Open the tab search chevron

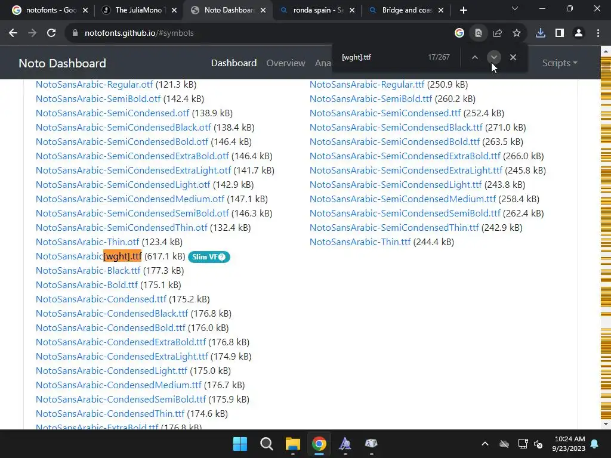(x=515, y=8)
